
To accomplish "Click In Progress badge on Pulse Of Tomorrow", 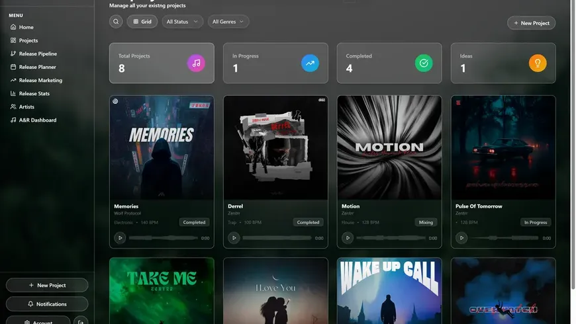I will [536, 222].
